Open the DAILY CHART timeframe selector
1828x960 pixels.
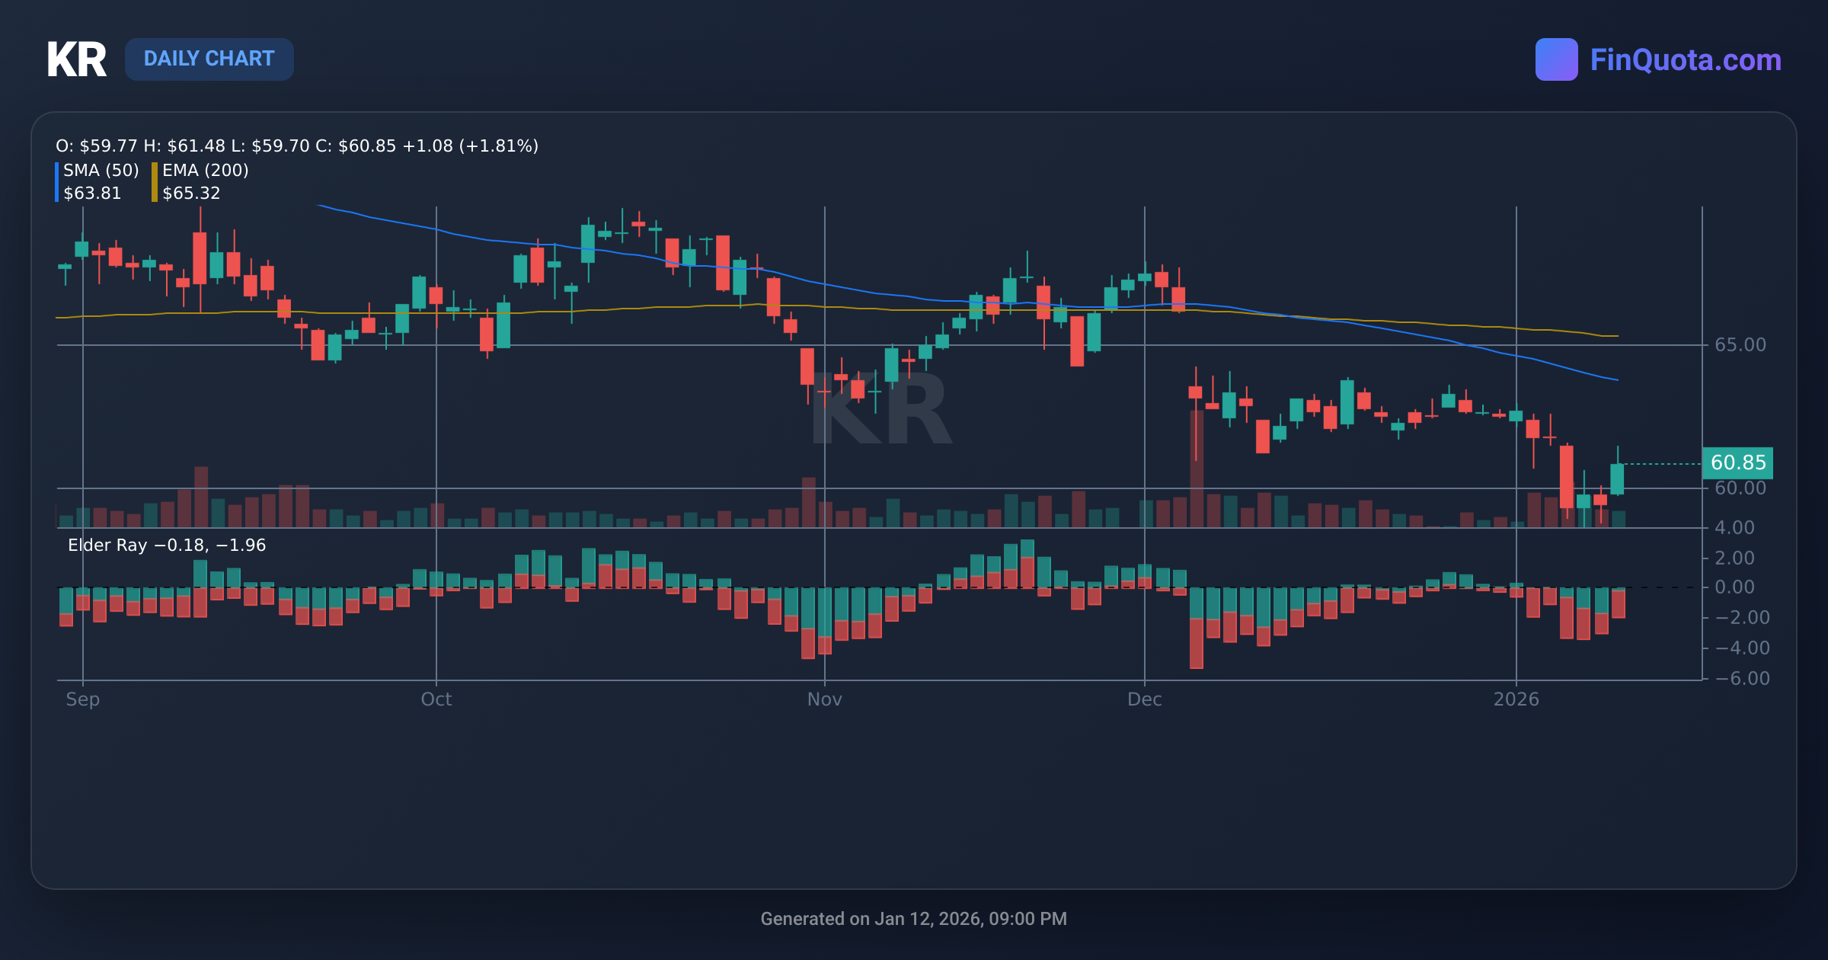click(209, 59)
